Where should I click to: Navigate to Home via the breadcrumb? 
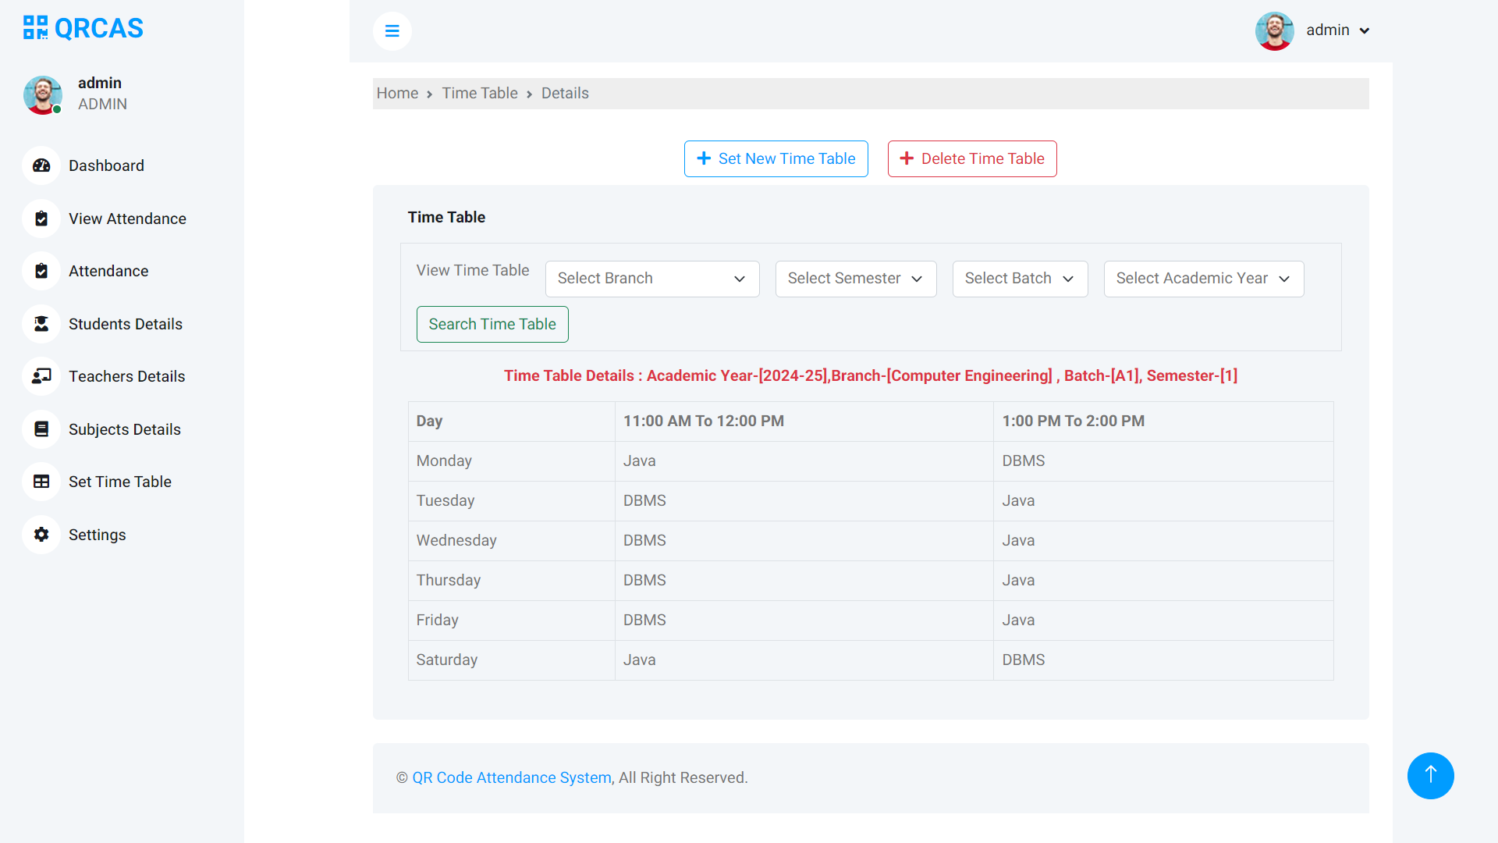[397, 93]
